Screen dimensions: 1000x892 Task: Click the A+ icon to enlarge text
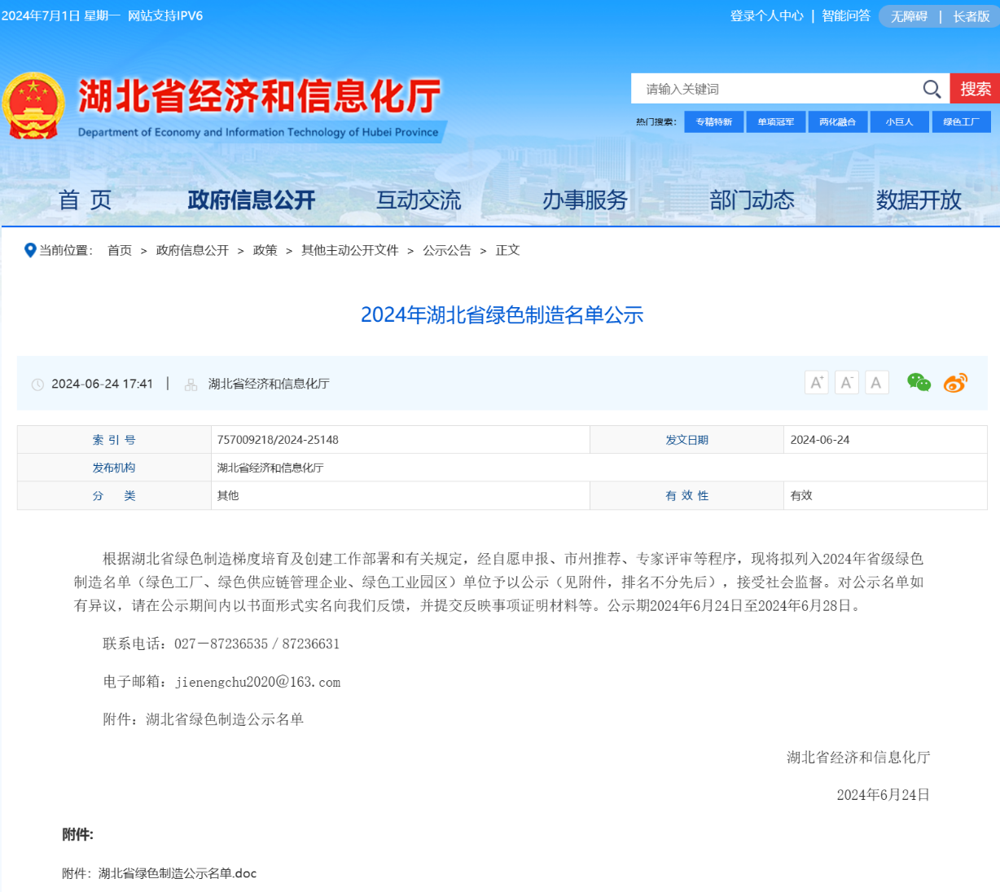(x=816, y=381)
